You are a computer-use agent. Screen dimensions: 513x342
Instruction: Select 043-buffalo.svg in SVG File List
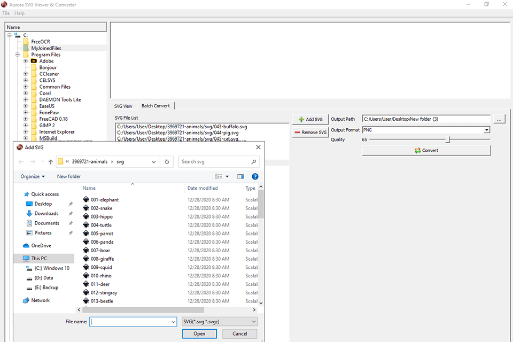(x=182, y=127)
